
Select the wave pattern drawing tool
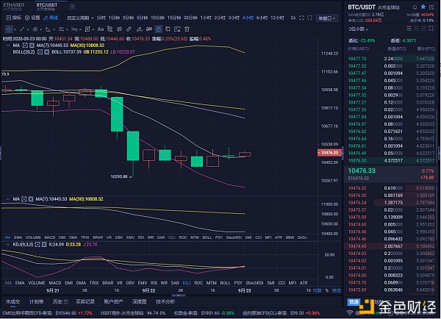click(x=74, y=29)
